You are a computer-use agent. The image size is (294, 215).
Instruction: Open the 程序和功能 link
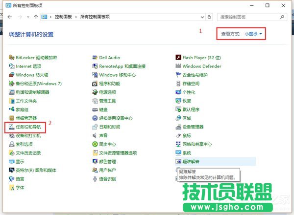coord(109,84)
